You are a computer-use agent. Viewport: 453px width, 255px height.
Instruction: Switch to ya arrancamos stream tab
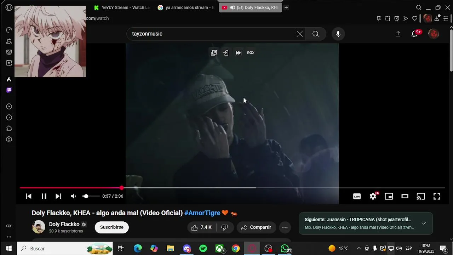tap(186, 7)
